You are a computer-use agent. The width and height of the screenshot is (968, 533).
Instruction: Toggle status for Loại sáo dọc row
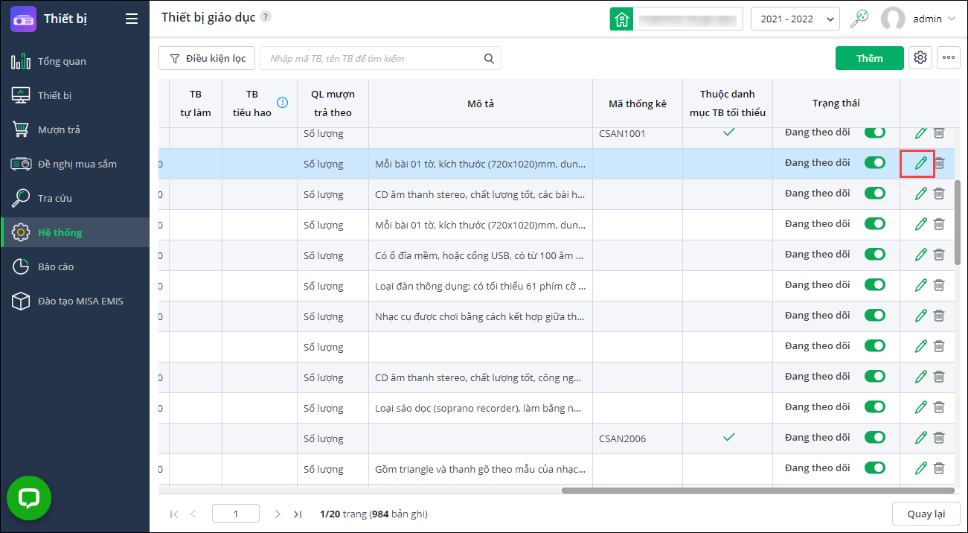click(x=875, y=406)
